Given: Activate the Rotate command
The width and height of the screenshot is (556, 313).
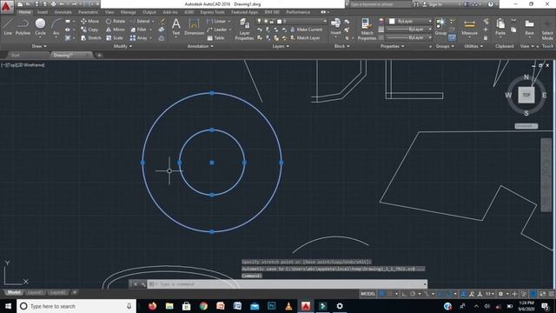Looking at the screenshot, I should tap(116, 21).
